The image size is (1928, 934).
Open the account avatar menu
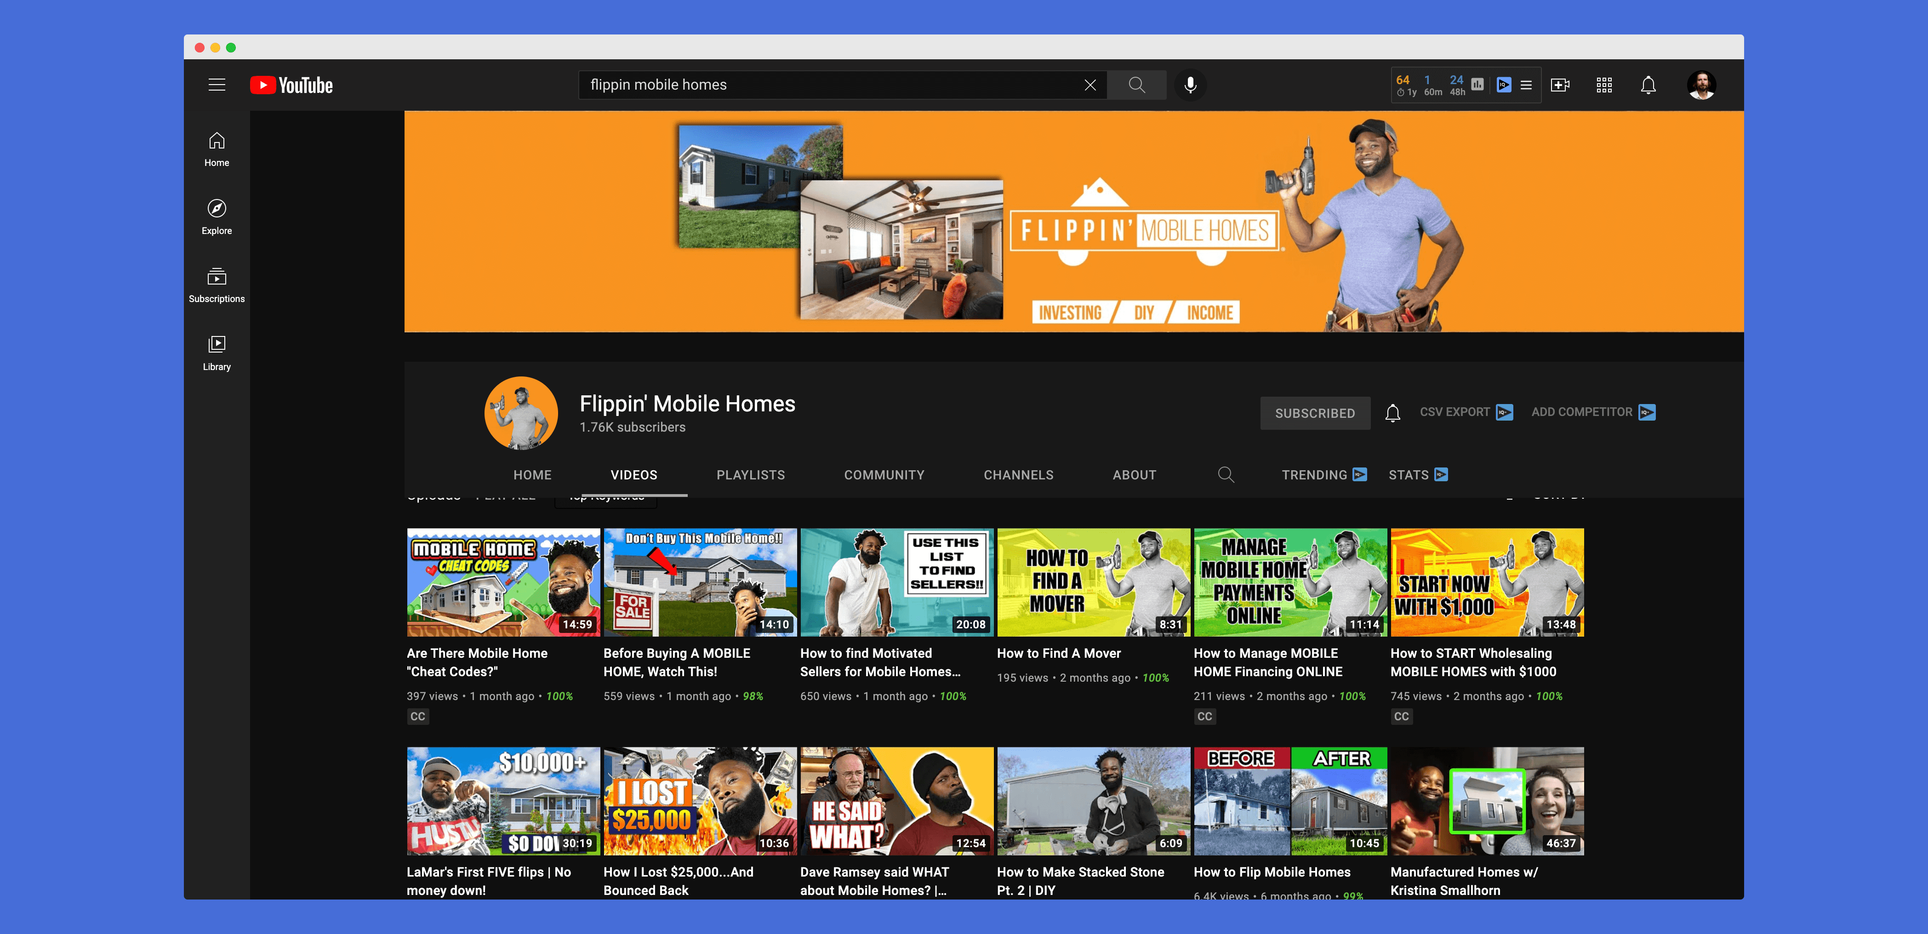click(x=1701, y=85)
